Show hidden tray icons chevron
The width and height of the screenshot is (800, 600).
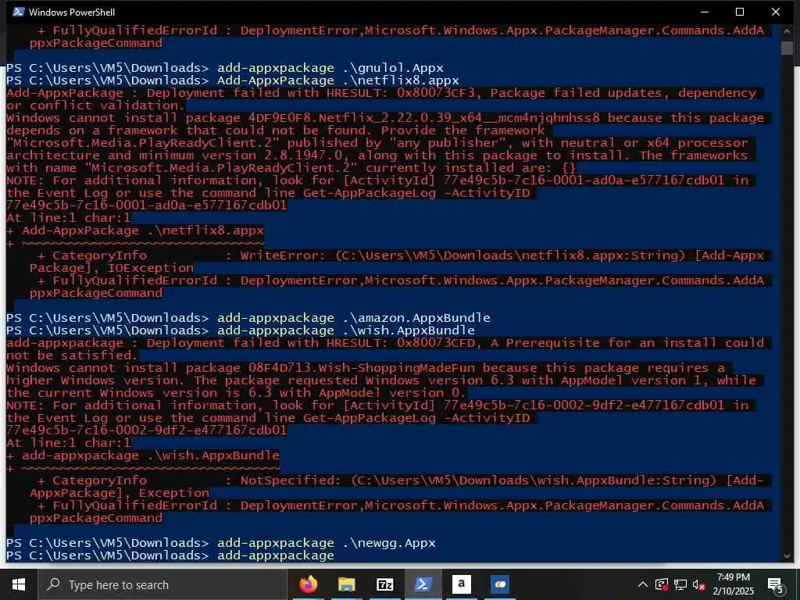[x=643, y=584]
